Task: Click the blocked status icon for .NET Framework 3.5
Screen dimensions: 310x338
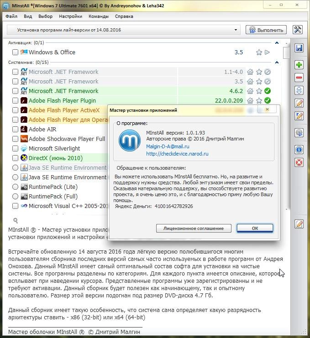Action: click(268, 82)
